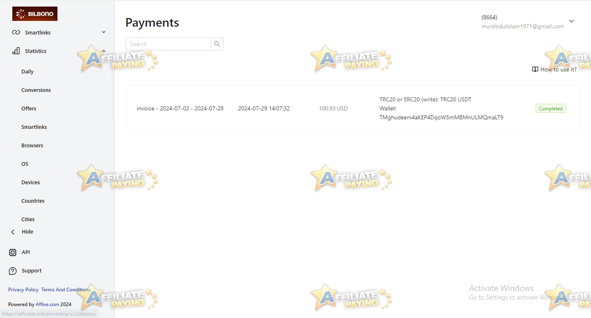Click the magnifier search button

click(217, 44)
